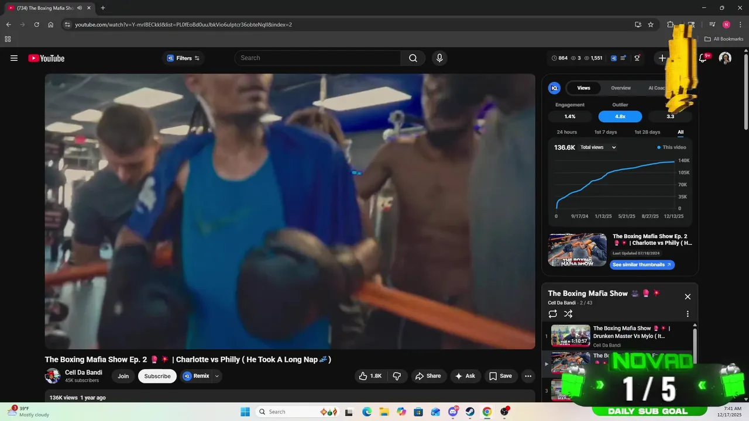The width and height of the screenshot is (749, 421).
Task: Show the All views range
Action: click(681, 132)
